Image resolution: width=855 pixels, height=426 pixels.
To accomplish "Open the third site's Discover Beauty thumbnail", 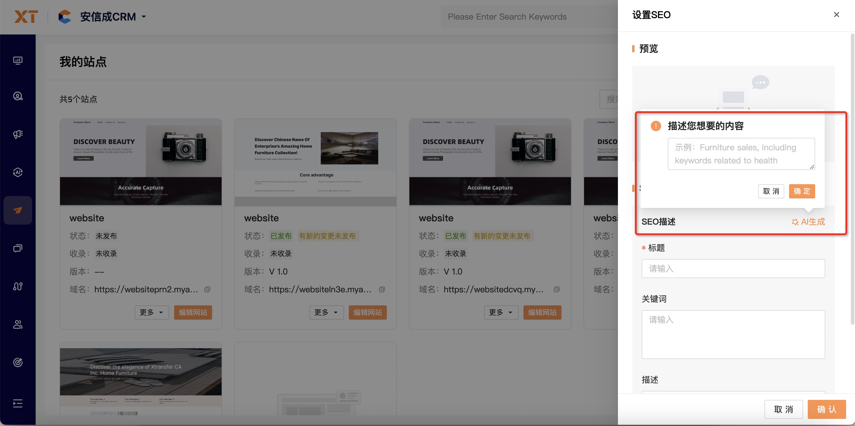I will [x=490, y=162].
